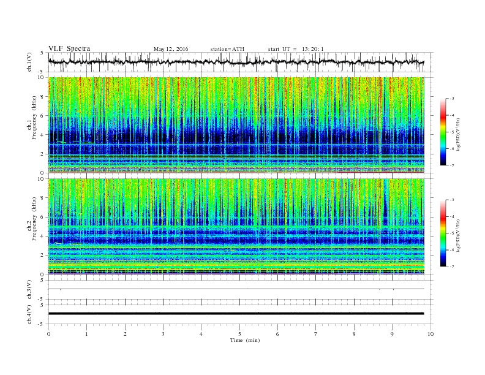Image resolution: width=485 pixels, height=375 pixels.
Task: Click the thin ch.3 voltage trace line
Action: [236, 289]
